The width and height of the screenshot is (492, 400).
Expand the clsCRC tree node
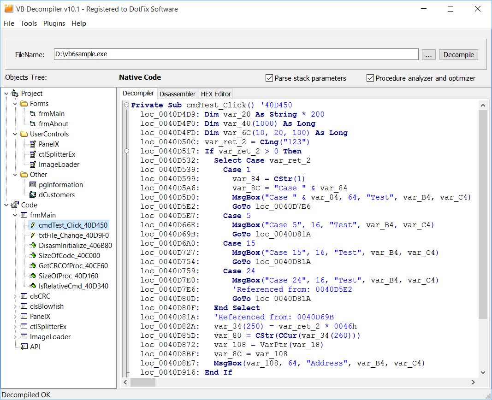15,296
